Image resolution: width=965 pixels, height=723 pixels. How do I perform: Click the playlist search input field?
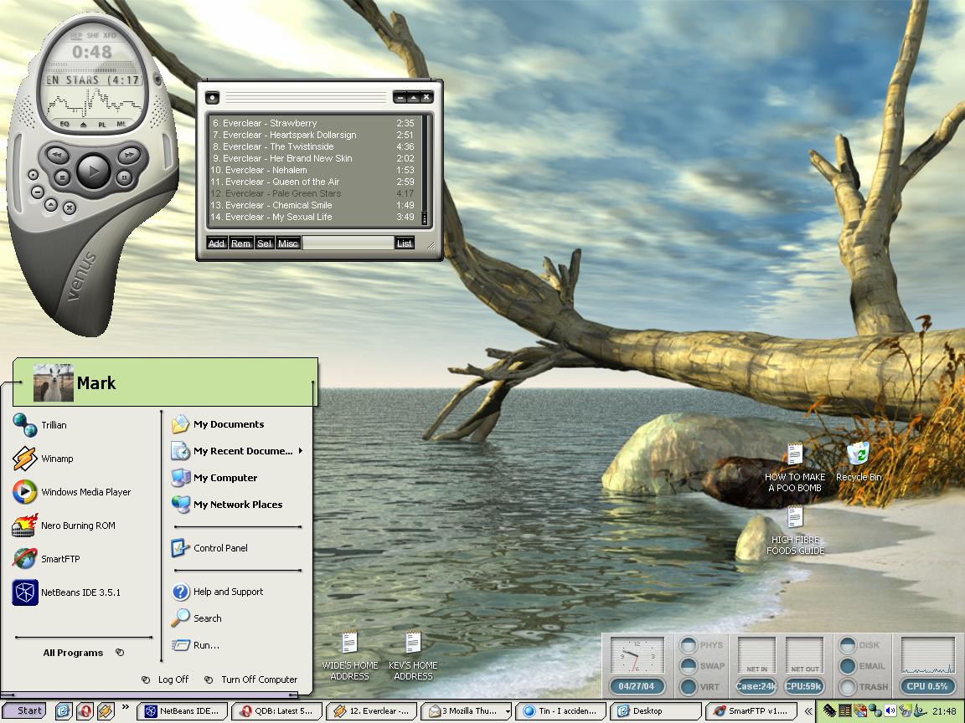pyautogui.click(x=347, y=244)
